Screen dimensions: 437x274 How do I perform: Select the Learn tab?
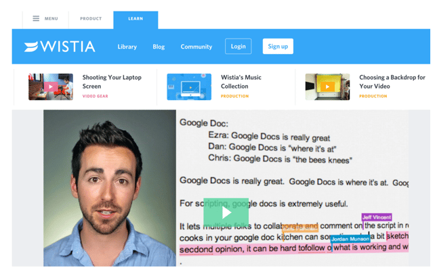(x=136, y=19)
